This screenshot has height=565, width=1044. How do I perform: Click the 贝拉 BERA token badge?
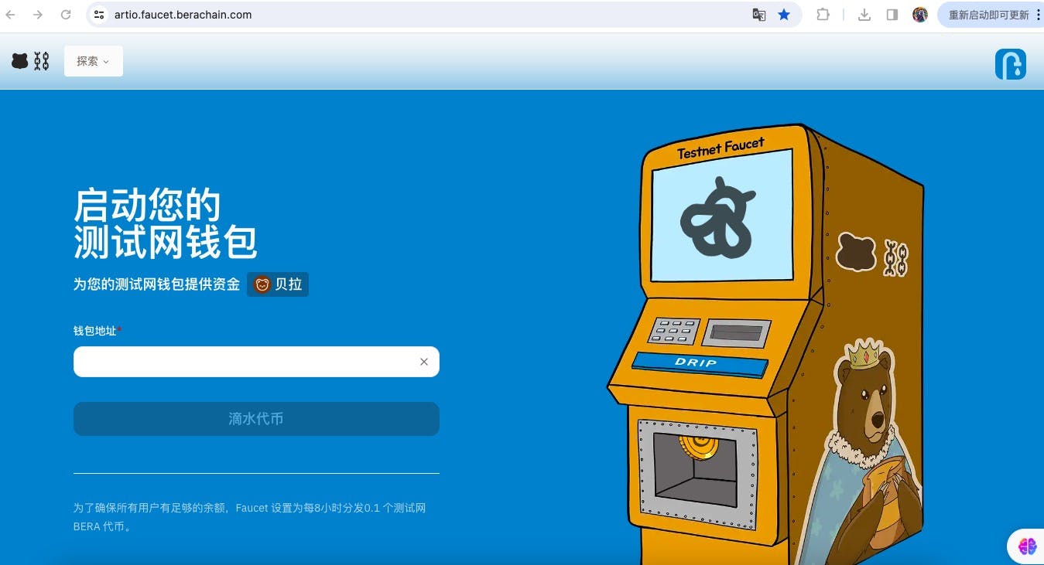[x=278, y=284]
